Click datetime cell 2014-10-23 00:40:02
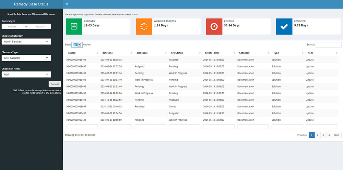Viewport: 343px width, 170px height. [111, 106]
